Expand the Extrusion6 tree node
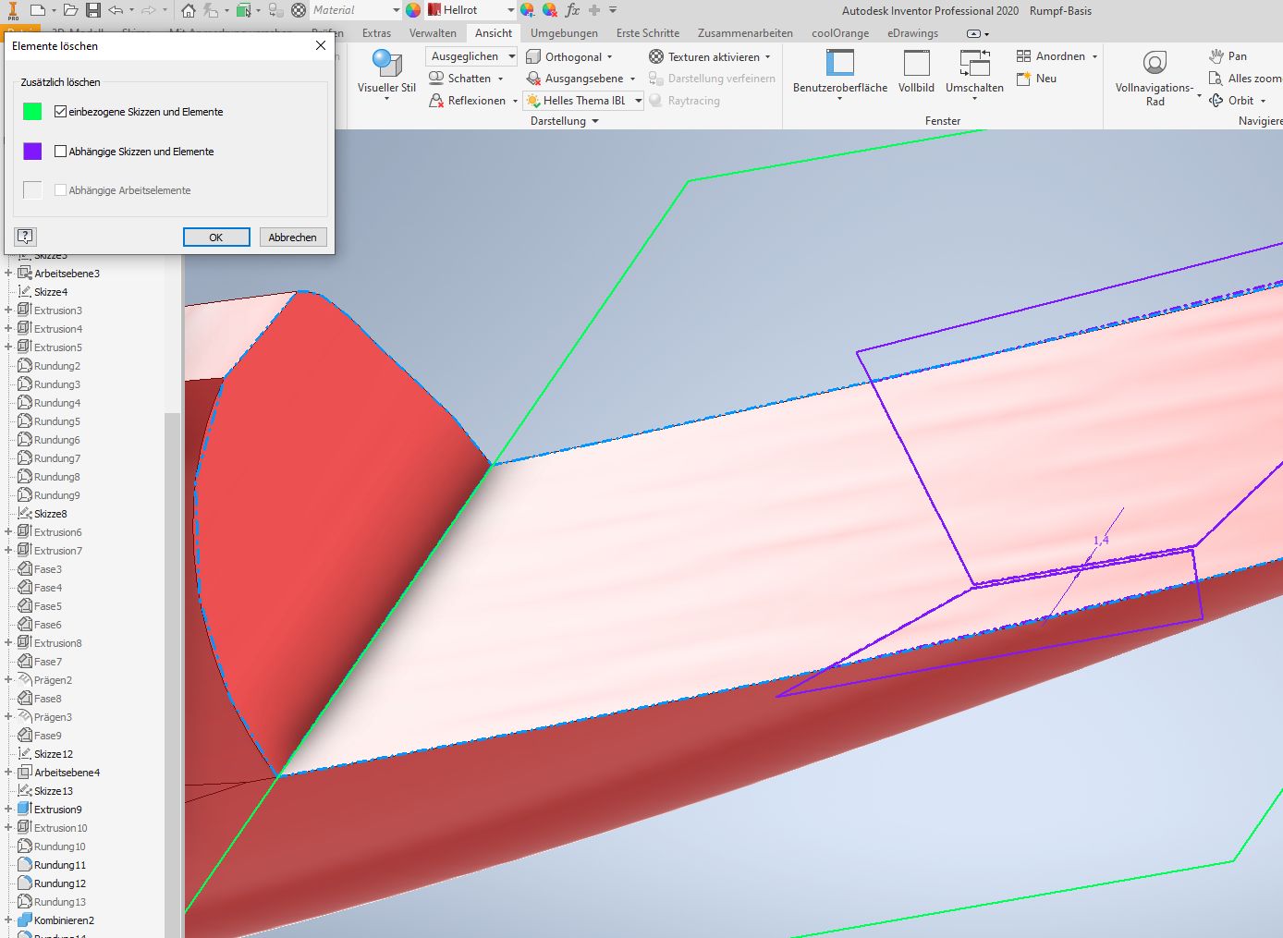 [x=8, y=532]
